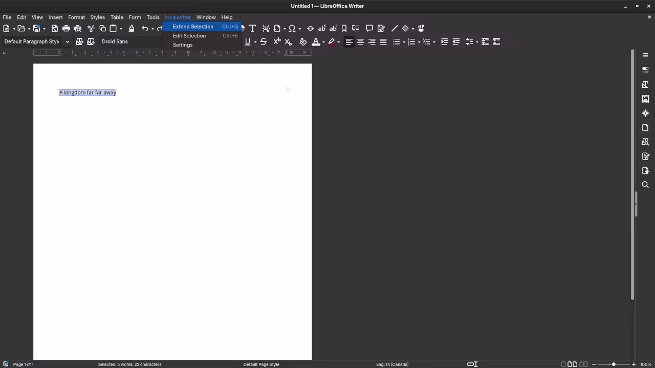Click the Print icon in the toolbar
Viewport: 655px width, 368px height.
coord(67,28)
